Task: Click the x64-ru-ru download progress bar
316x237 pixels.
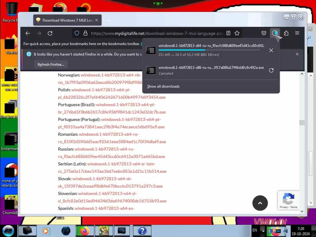Action: [209, 50]
